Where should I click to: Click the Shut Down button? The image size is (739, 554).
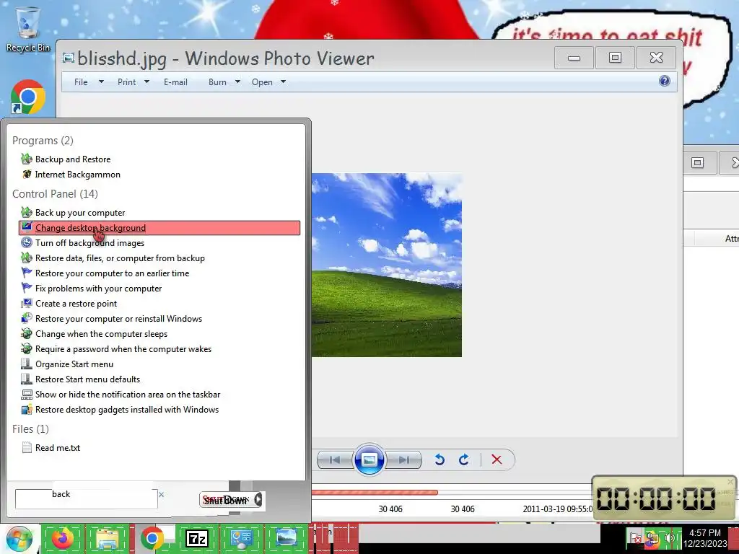coord(226,500)
